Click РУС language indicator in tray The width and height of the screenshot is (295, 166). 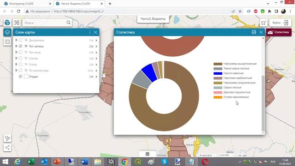(x=273, y=162)
